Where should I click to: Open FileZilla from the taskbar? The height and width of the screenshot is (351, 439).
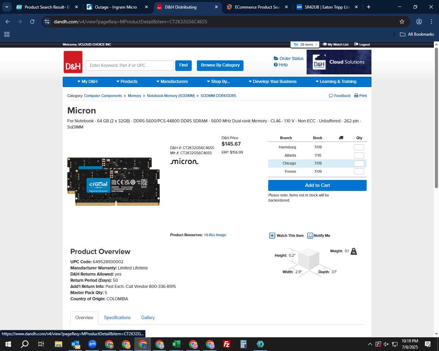click(227, 344)
